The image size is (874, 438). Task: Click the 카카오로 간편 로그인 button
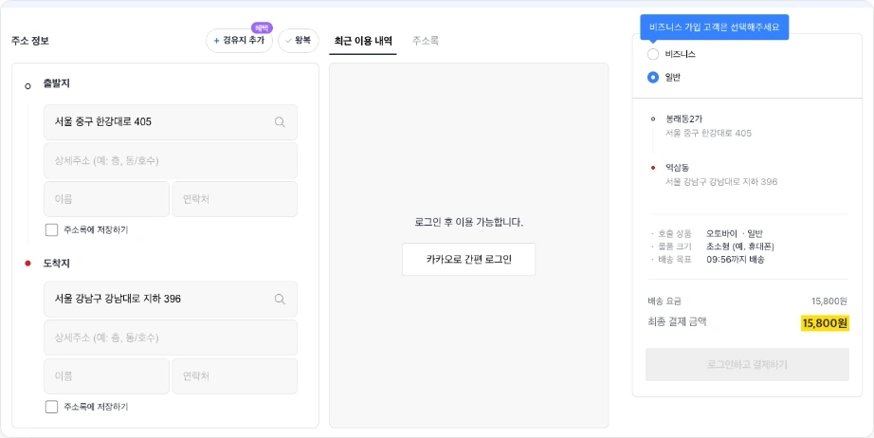click(469, 259)
